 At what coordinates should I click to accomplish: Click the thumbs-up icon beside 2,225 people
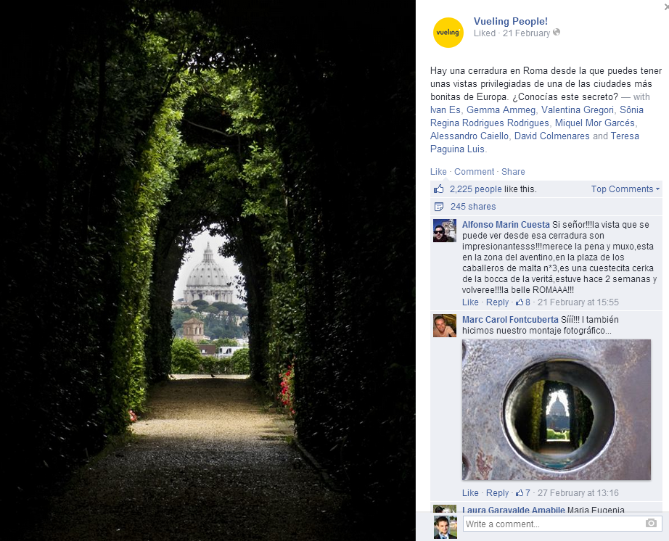(438, 189)
